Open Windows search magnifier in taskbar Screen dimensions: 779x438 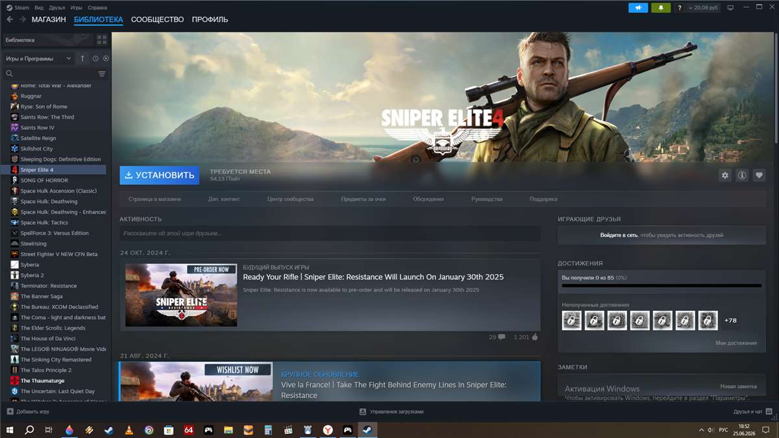(x=29, y=430)
